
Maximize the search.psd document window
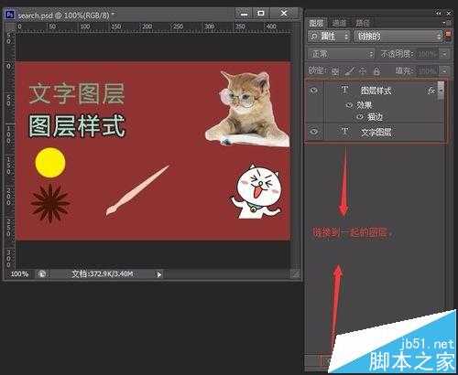[261, 13]
